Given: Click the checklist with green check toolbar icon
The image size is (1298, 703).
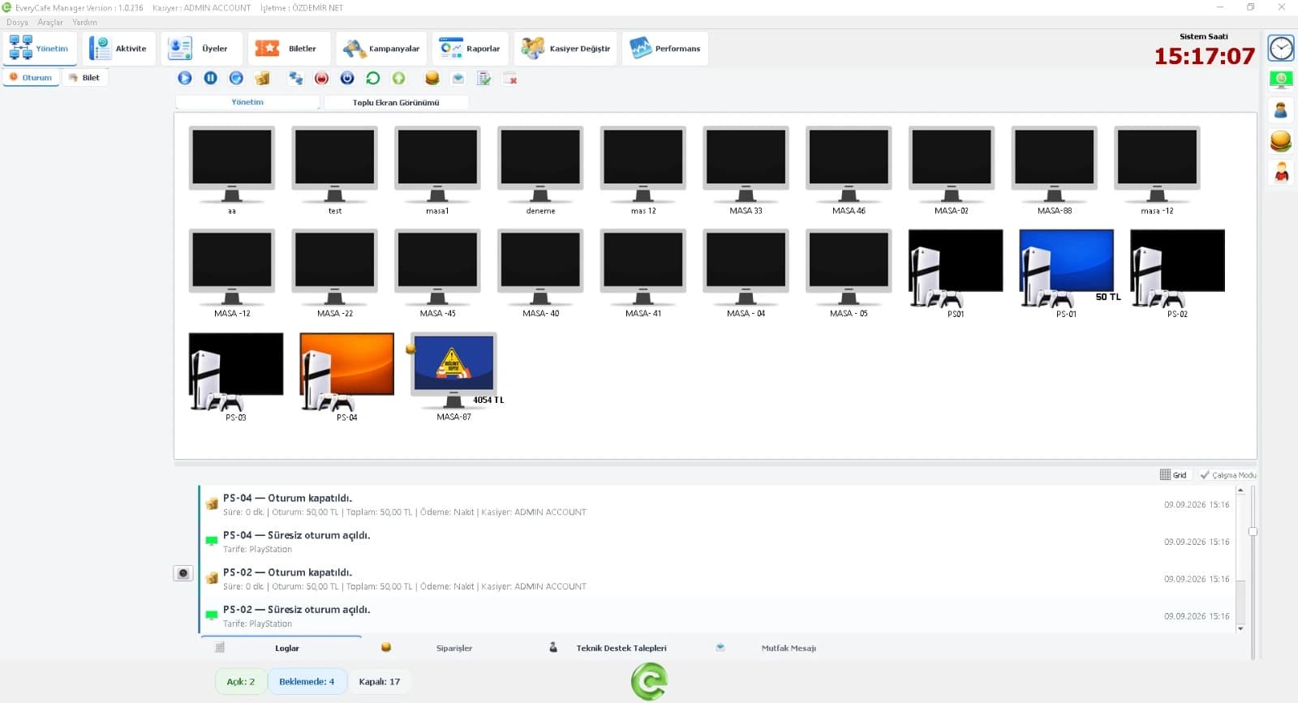Looking at the screenshot, I should [484, 78].
